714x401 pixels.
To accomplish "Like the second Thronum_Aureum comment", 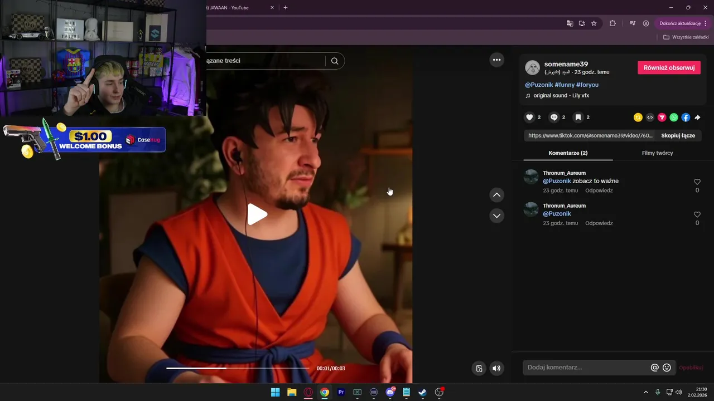I will (697, 214).
